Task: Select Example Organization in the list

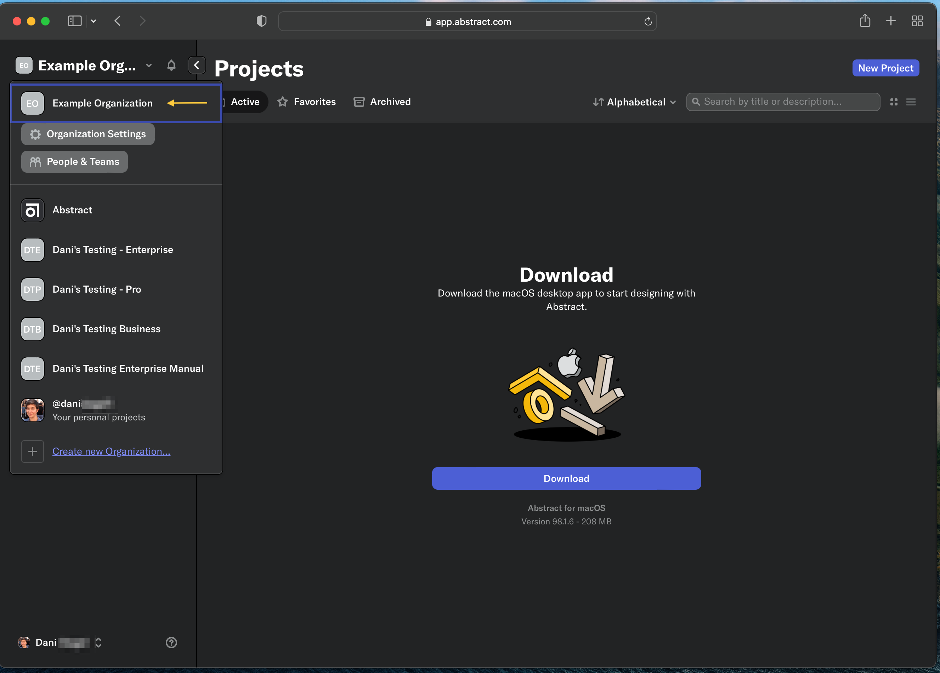Action: click(x=116, y=103)
